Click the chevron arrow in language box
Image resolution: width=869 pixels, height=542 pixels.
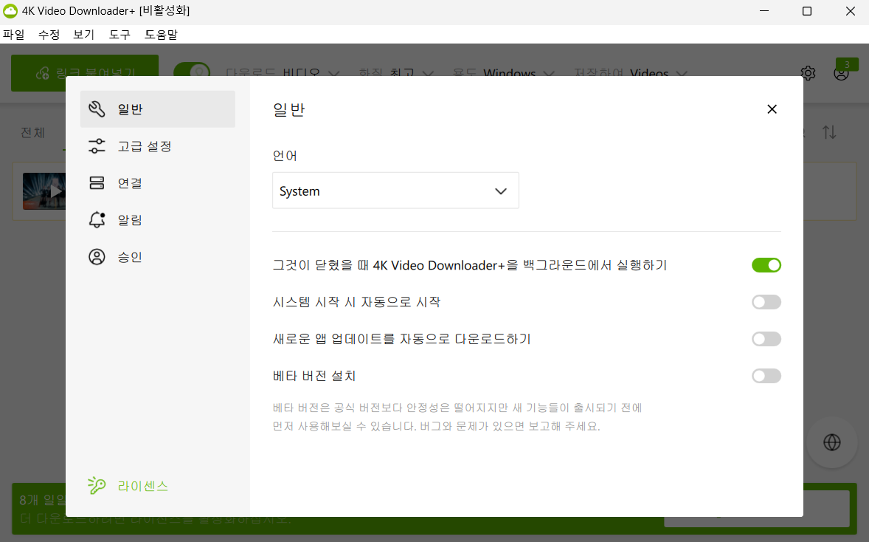501,191
